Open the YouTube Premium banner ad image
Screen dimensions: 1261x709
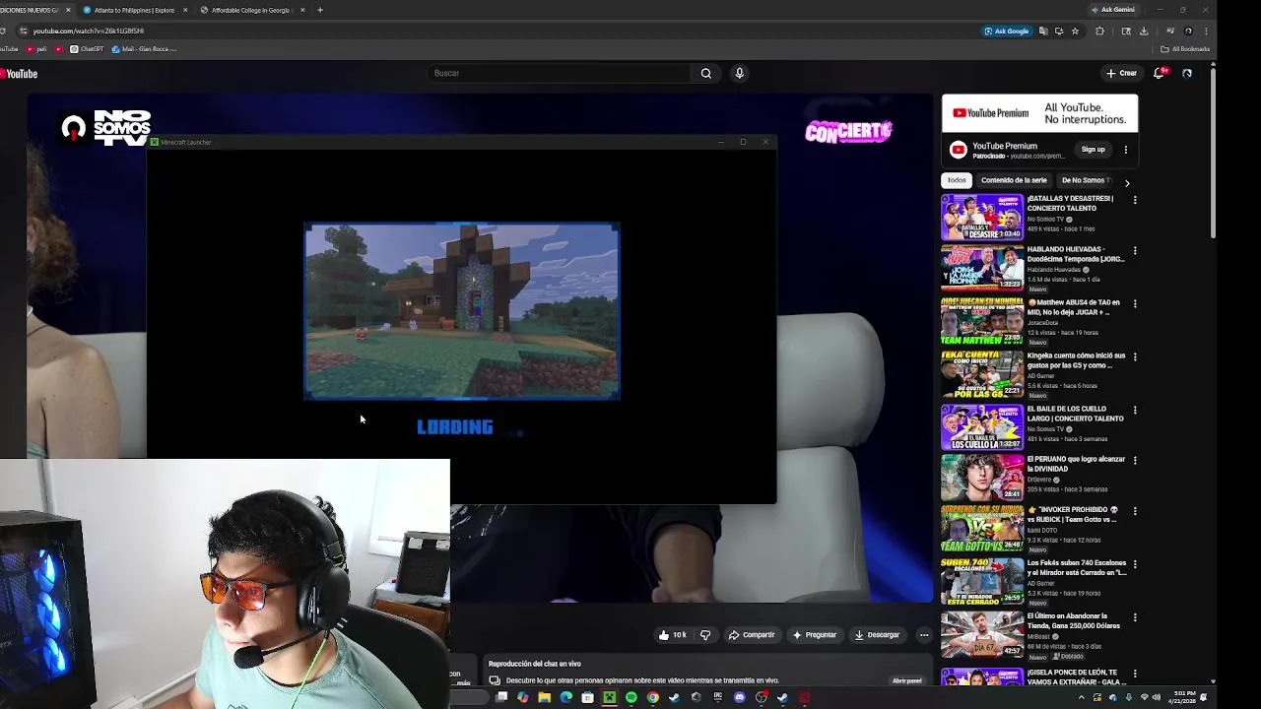[x=1039, y=113]
